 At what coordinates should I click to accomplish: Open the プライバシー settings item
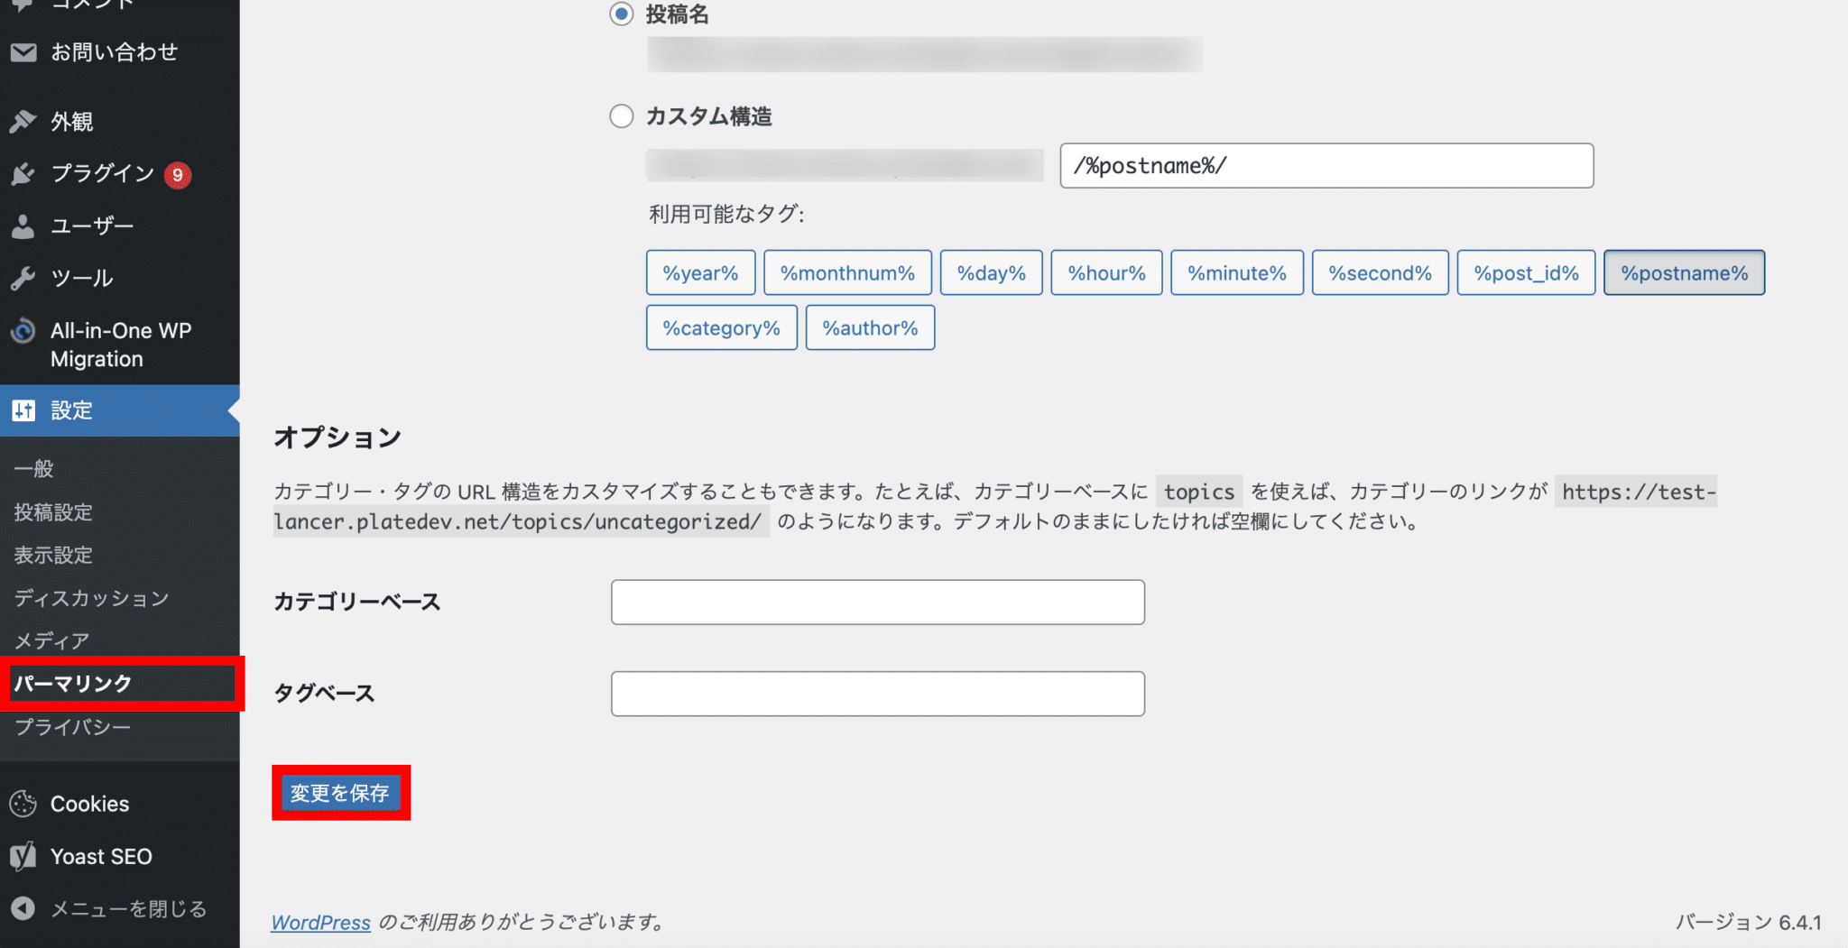click(68, 726)
